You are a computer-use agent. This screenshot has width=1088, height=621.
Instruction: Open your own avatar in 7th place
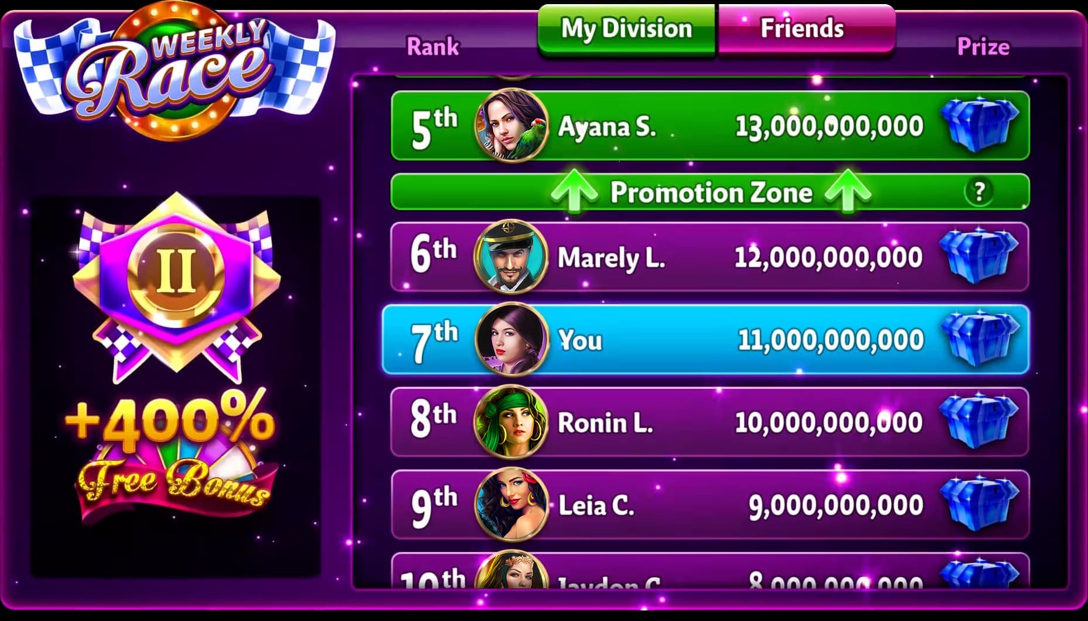pyautogui.click(x=512, y=339)
